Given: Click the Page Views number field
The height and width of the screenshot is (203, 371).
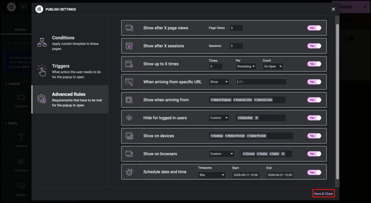Looking at the screenshot, I should [x=236, y=28].
